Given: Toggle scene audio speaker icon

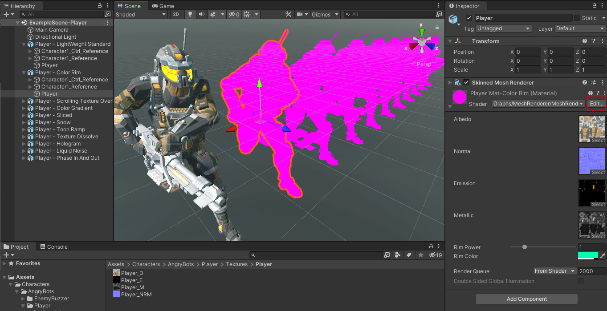Looking at the screenshot, I should click(x=202, y=14).
